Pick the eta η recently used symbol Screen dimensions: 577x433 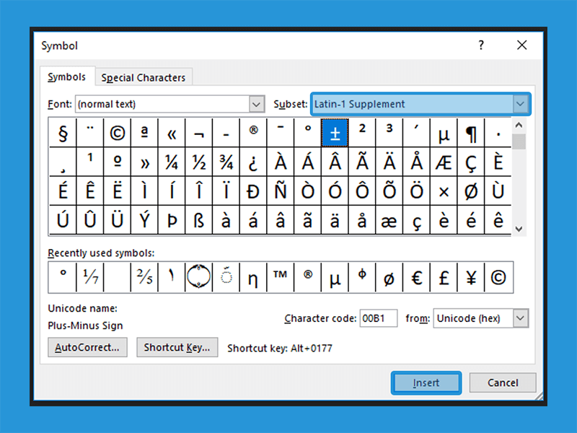point(254,277)
